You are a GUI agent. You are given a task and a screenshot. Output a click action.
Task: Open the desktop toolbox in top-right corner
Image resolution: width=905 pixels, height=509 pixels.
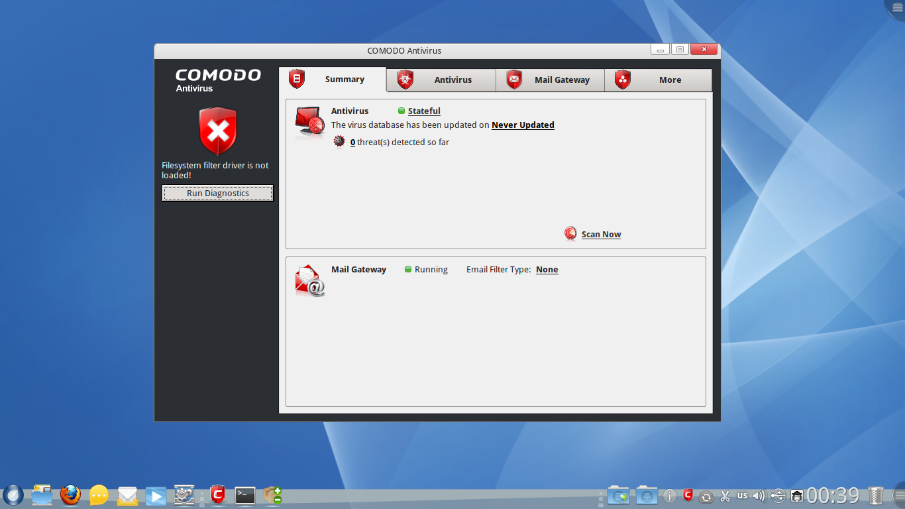tap(896, 7)
